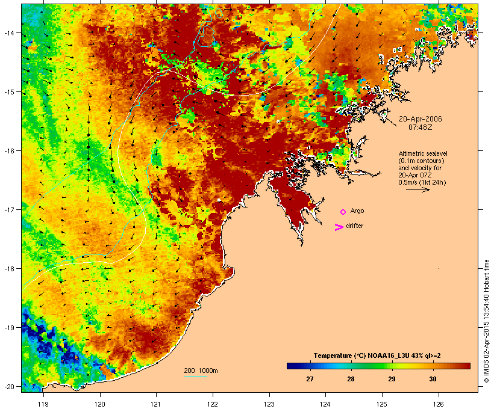Click the cyan 200m contour legend line

coord(196,376)
